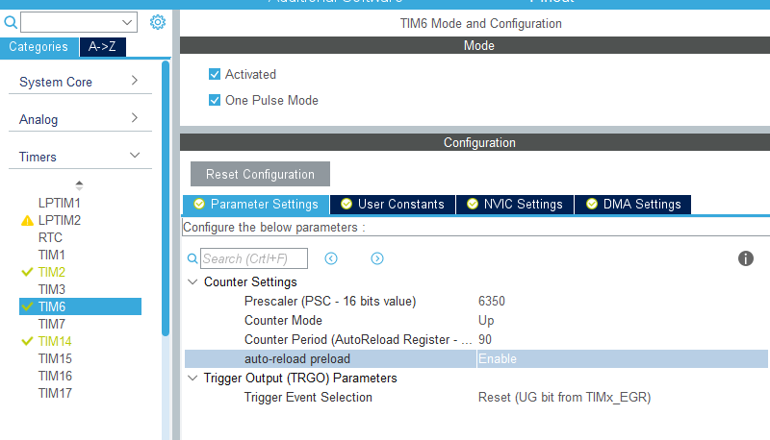
Task: Select TIM7 in timers list
Action: [x=52, y=324]
